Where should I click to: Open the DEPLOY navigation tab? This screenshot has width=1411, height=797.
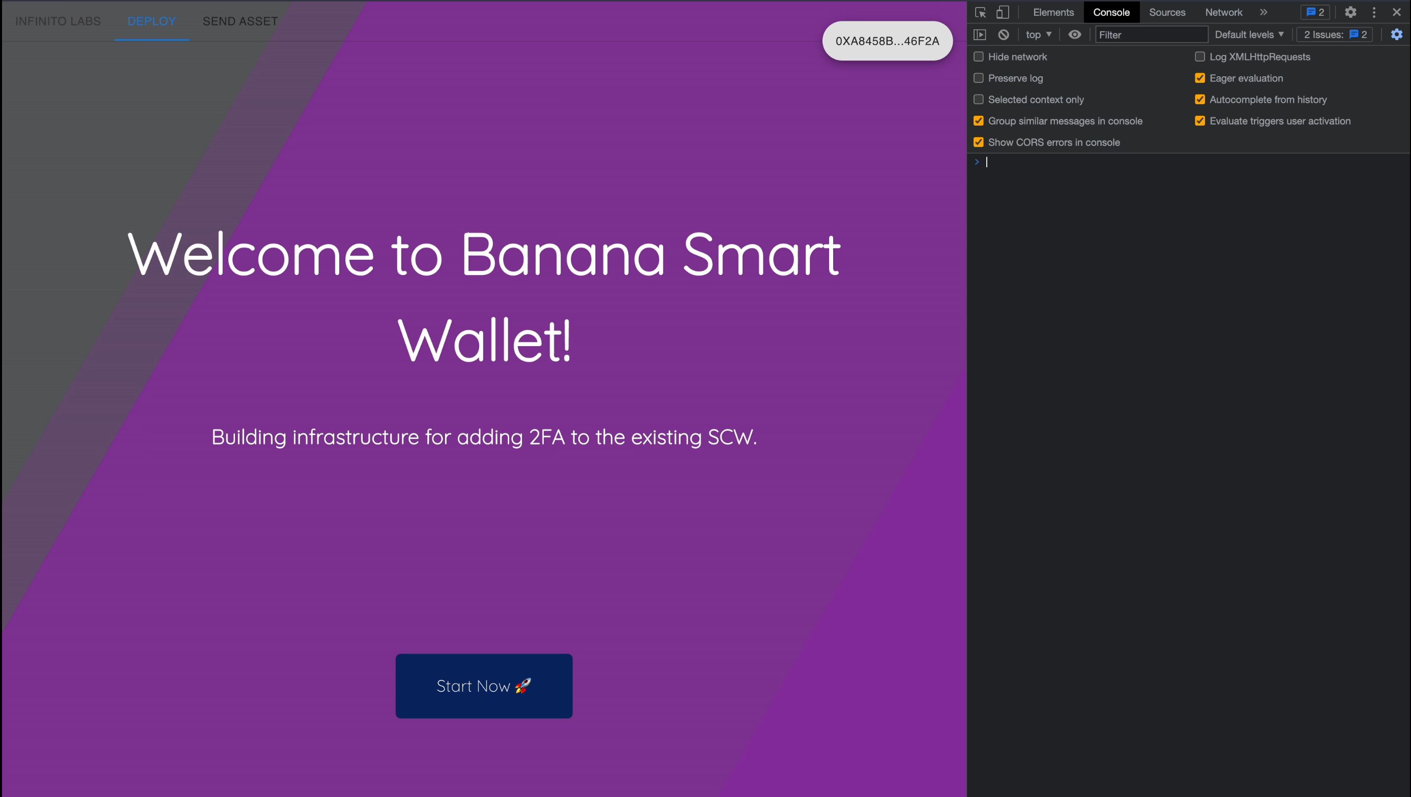[152, 21]
